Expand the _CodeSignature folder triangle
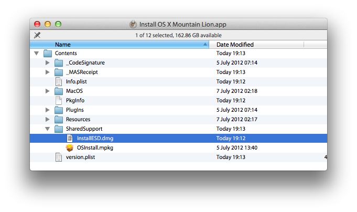The width and height of the screenshot is (357, 212). click(x=47, y=62)
